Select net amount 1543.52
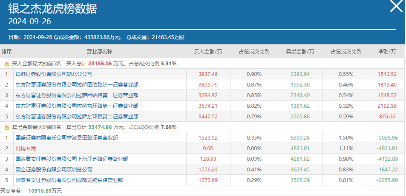Viewport: 406px width, 196px height. 387,74
